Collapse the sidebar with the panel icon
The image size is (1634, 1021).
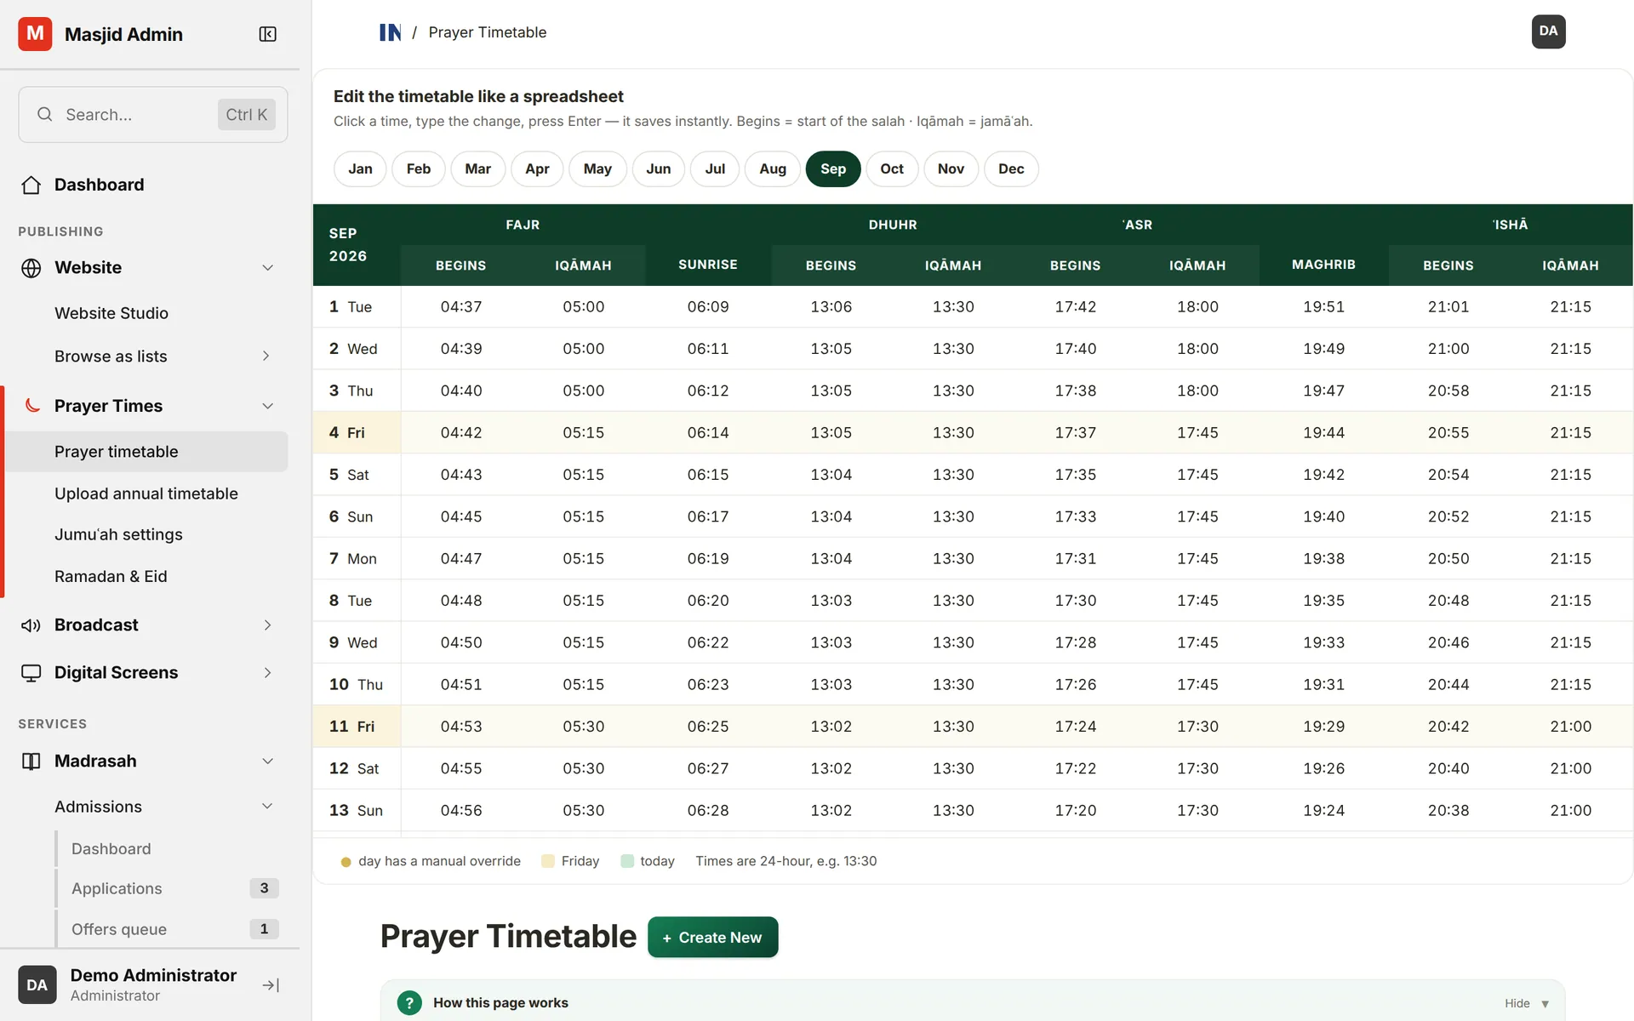[267, 34]
